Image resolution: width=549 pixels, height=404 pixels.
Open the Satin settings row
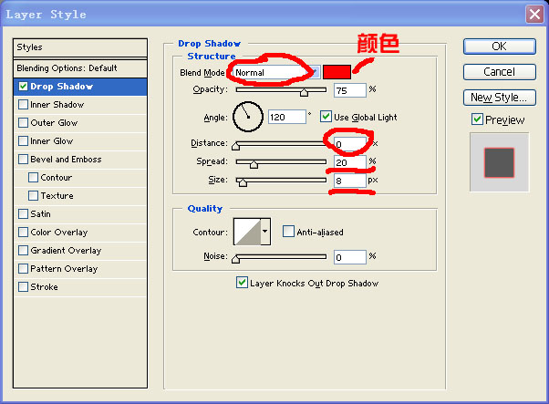pyautogui.click(x=80, y=214)
